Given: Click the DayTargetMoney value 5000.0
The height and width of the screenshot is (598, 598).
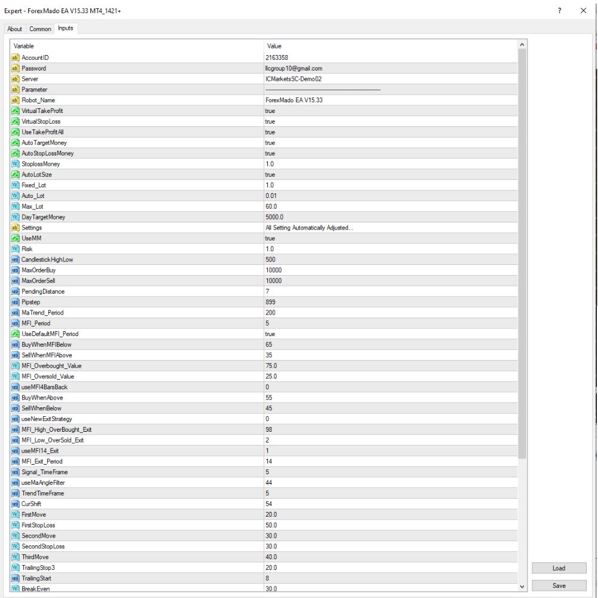Looking at the screenshot, I should click(274, 217).
